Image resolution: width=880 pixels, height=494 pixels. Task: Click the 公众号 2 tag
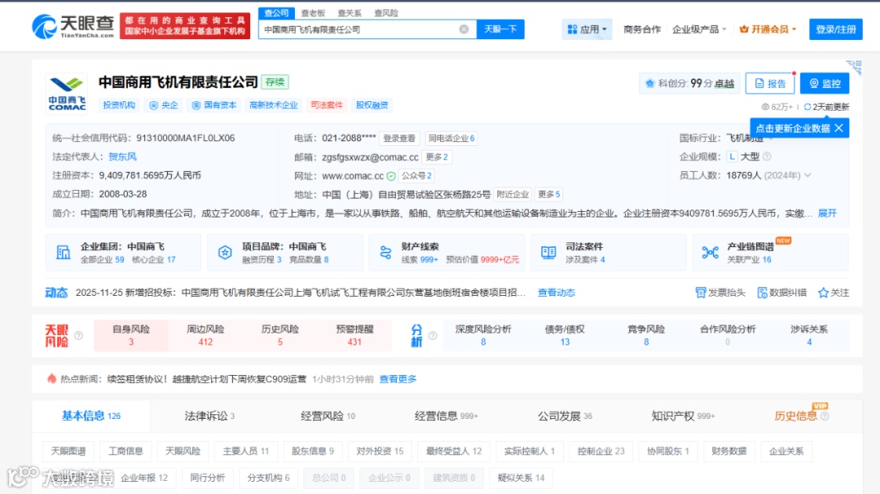(416, 176)
